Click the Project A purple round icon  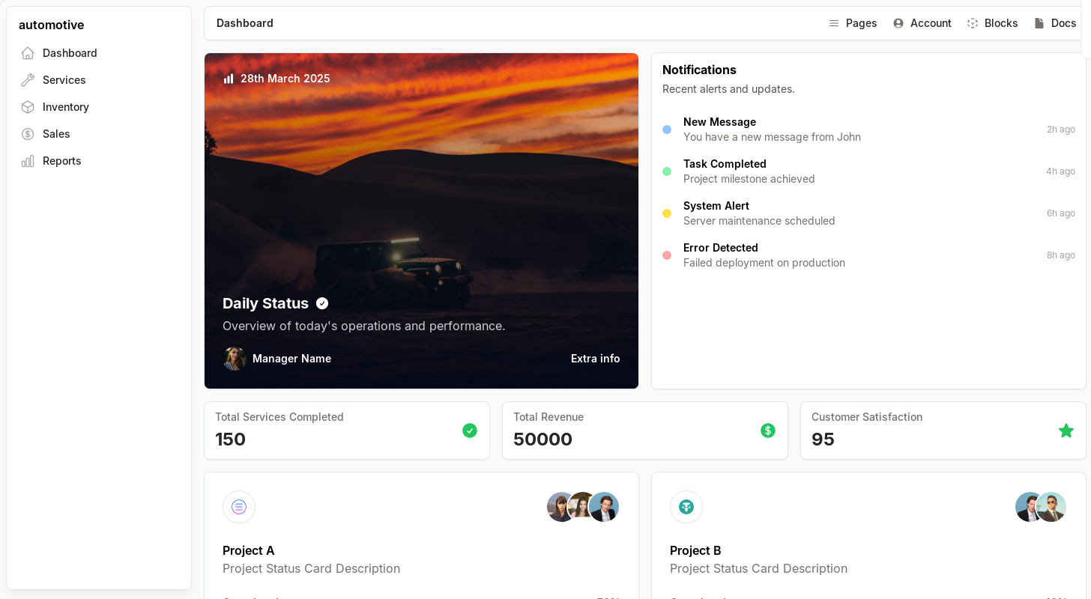[x=239, y=507]
